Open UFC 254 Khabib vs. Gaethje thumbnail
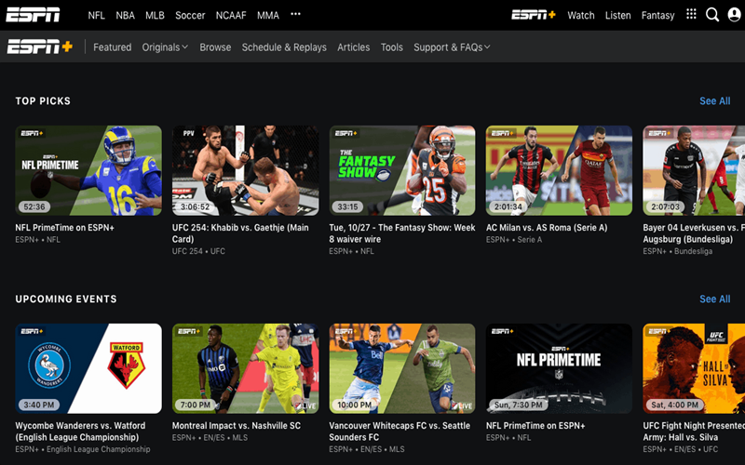 (x=245, y=170)
